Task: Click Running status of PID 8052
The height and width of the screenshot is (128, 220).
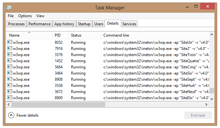Action: [78, 42]
